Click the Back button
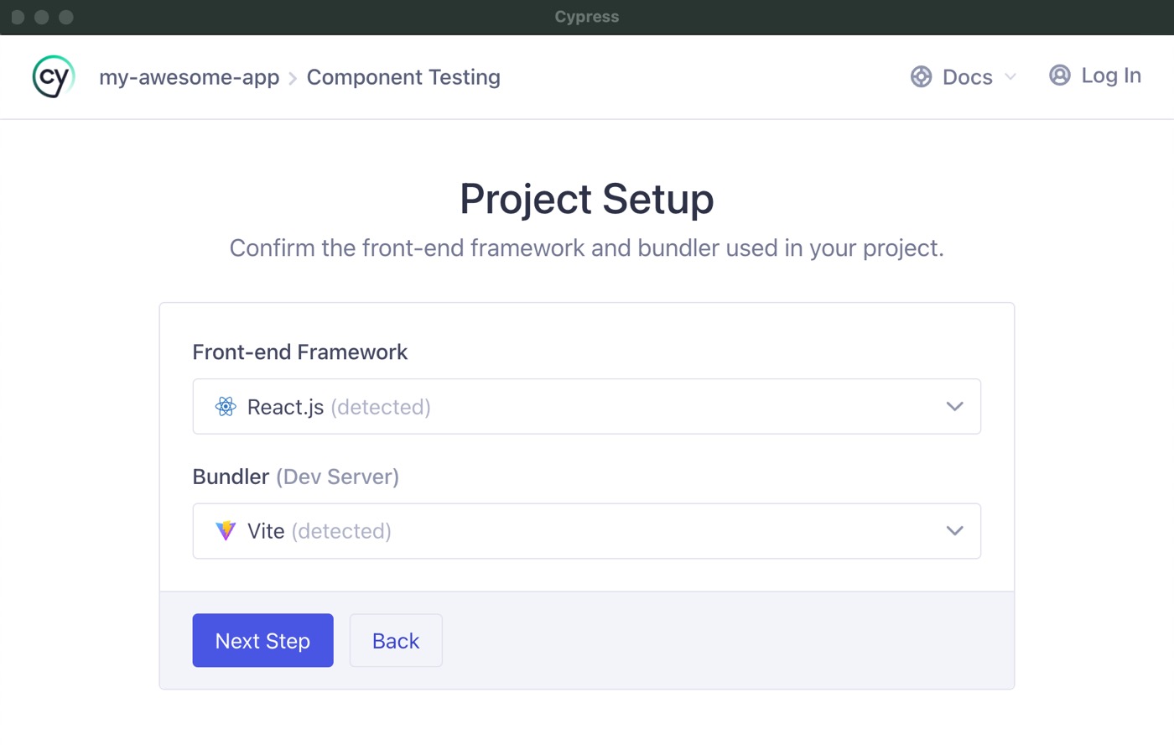The height and width of the screenshot is (745, 1174). (395, 640)
